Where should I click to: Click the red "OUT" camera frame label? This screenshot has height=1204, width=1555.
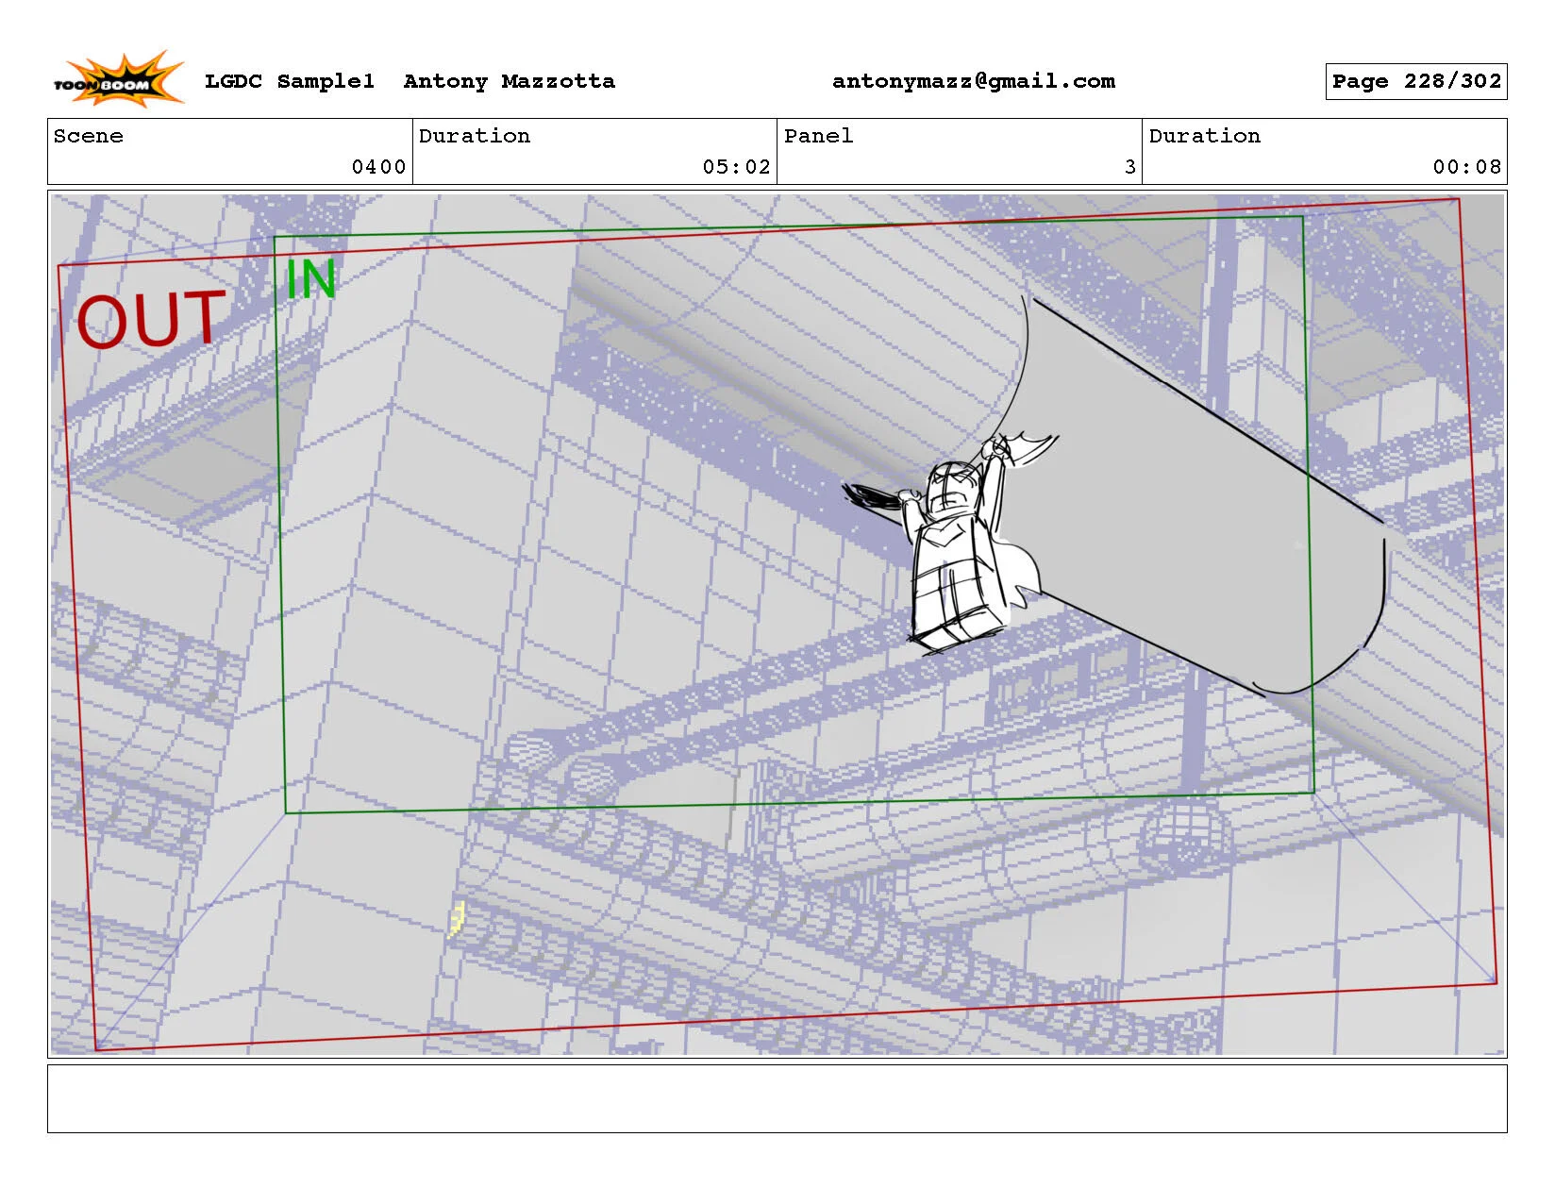click(x=151, y=320)
